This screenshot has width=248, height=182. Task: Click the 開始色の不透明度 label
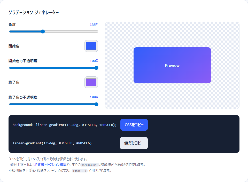[23, 61]
